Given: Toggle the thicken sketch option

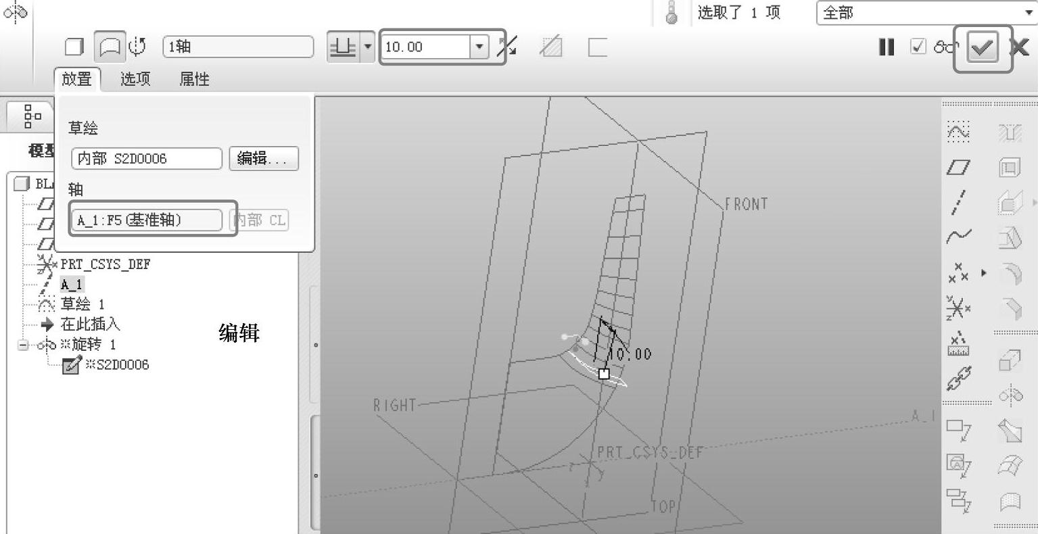Looking at the screenshot, I should [598, 47].
